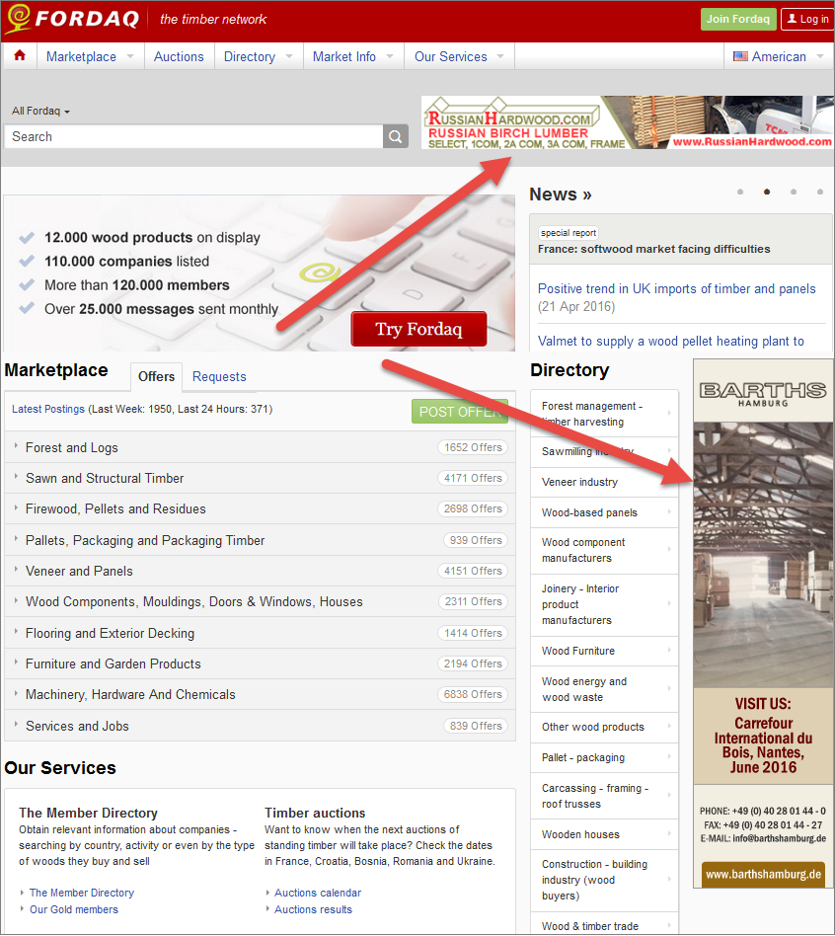The width and height of the screenshot is (835, 936).
Task: Open Wood component manufacturers directory entry
Action: (605, 550)
